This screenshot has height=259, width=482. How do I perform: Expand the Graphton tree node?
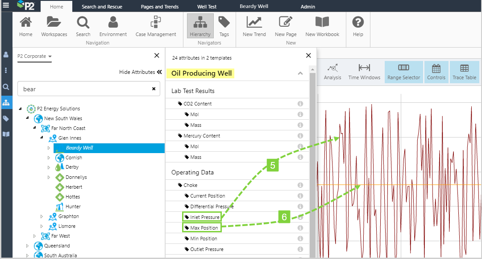42,217
